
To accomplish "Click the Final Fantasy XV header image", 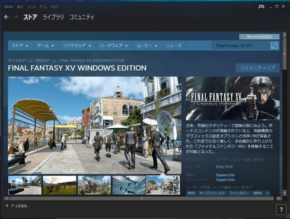I will [232, 99].
